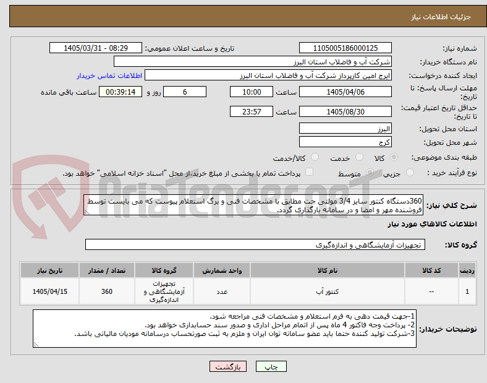487x383 pixels.
Task: Select the کالا/خدمت radio button
Action: [x=315, y=157]
